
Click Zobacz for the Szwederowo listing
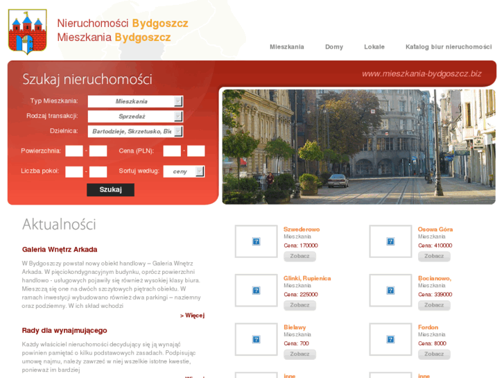tap(299, 257)
